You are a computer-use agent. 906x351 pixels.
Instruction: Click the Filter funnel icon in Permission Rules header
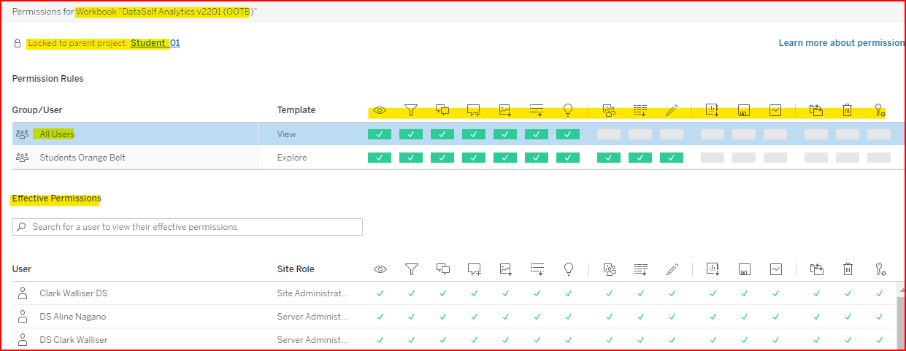(x=411, y=110)
